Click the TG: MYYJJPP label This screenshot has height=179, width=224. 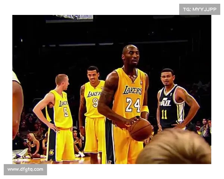point(200,9)
